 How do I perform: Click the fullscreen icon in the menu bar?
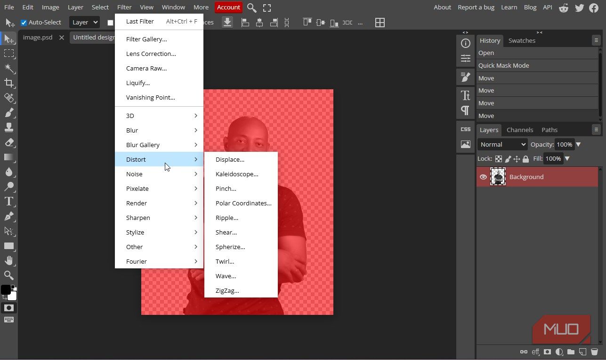point(267,8)
